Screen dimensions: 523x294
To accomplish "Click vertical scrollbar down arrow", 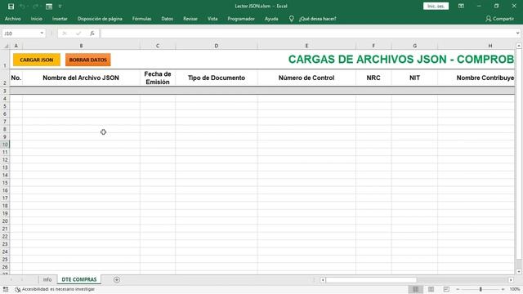I will (519, 271).
